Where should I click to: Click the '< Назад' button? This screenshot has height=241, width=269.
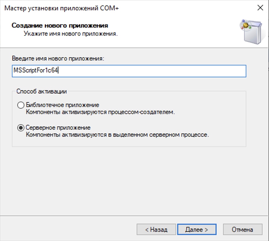156,229
